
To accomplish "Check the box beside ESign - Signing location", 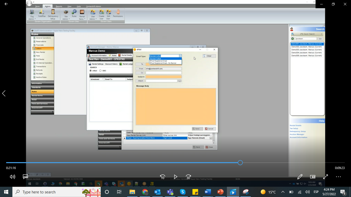I will coord(125,138).
